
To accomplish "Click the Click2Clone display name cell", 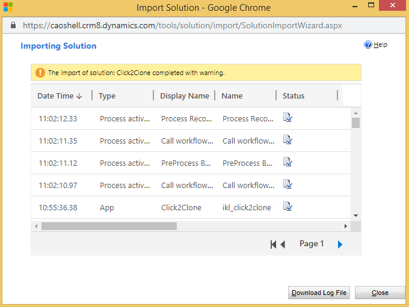I will (181, 207).
